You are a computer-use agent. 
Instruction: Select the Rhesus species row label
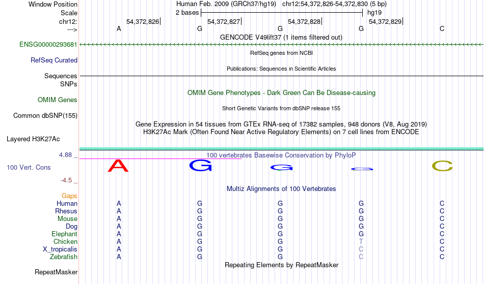click(66, 211)
